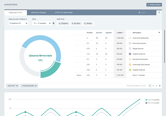Open the Отправлено КП dropdown

[x=18, y=23]
